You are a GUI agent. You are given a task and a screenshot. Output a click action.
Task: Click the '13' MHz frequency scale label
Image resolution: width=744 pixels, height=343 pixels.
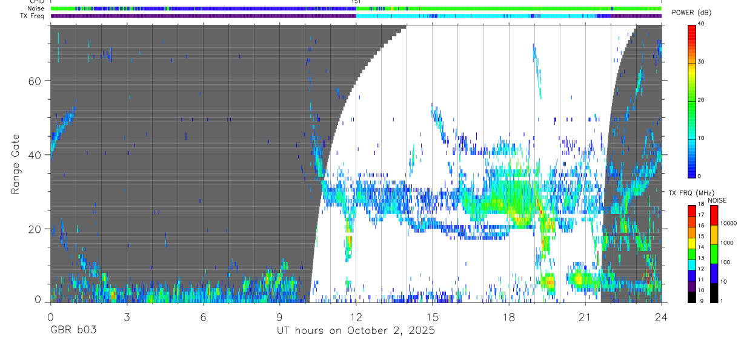702,258
